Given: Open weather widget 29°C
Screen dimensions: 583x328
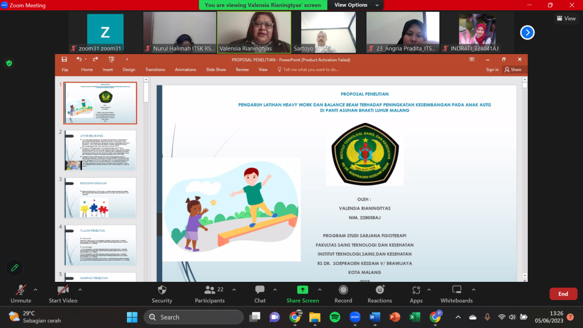Looking at the screenshot, I should (x=35, y=317).
